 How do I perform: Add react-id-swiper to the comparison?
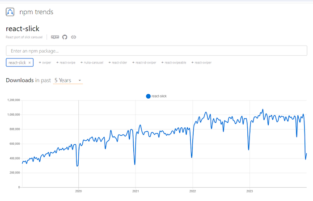[144, 63]
